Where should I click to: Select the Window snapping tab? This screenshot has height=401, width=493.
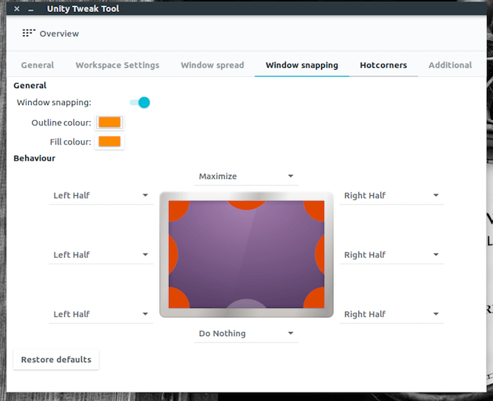pyautogui.click(x=302, y=65)
